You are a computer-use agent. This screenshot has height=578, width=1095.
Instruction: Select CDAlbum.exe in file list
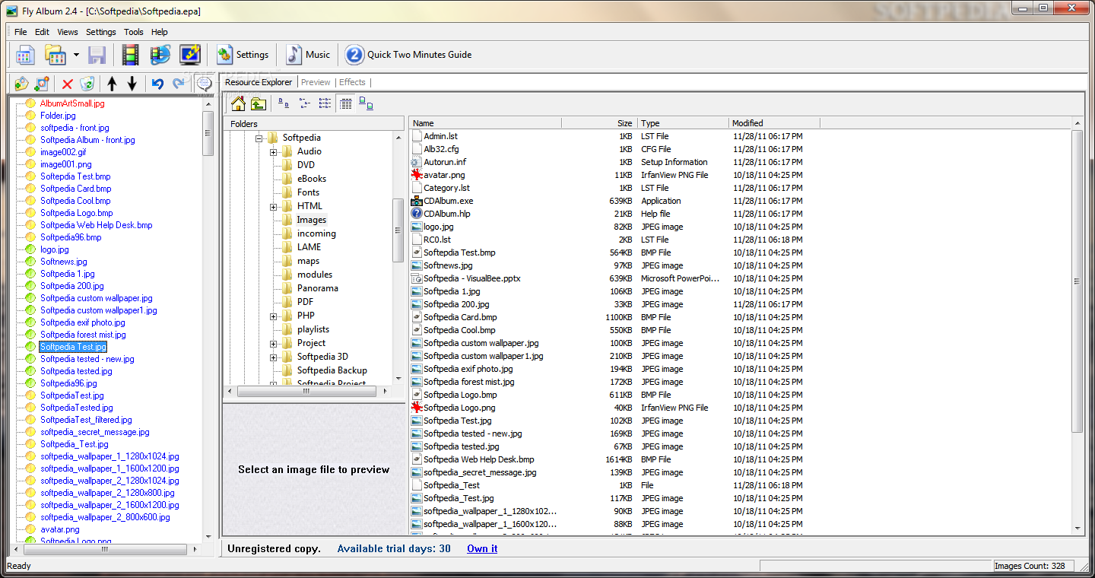[448, 201]
